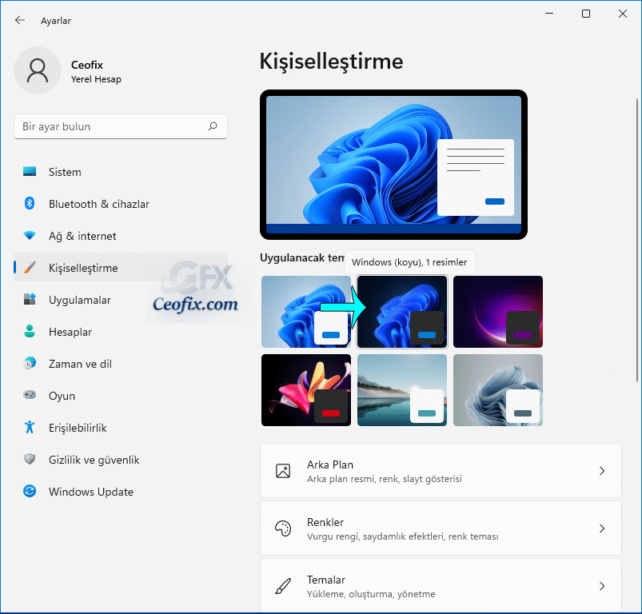Click the Gizlilik shield icon
Viewport: 642px width, 614px height.
coord(30,459)
